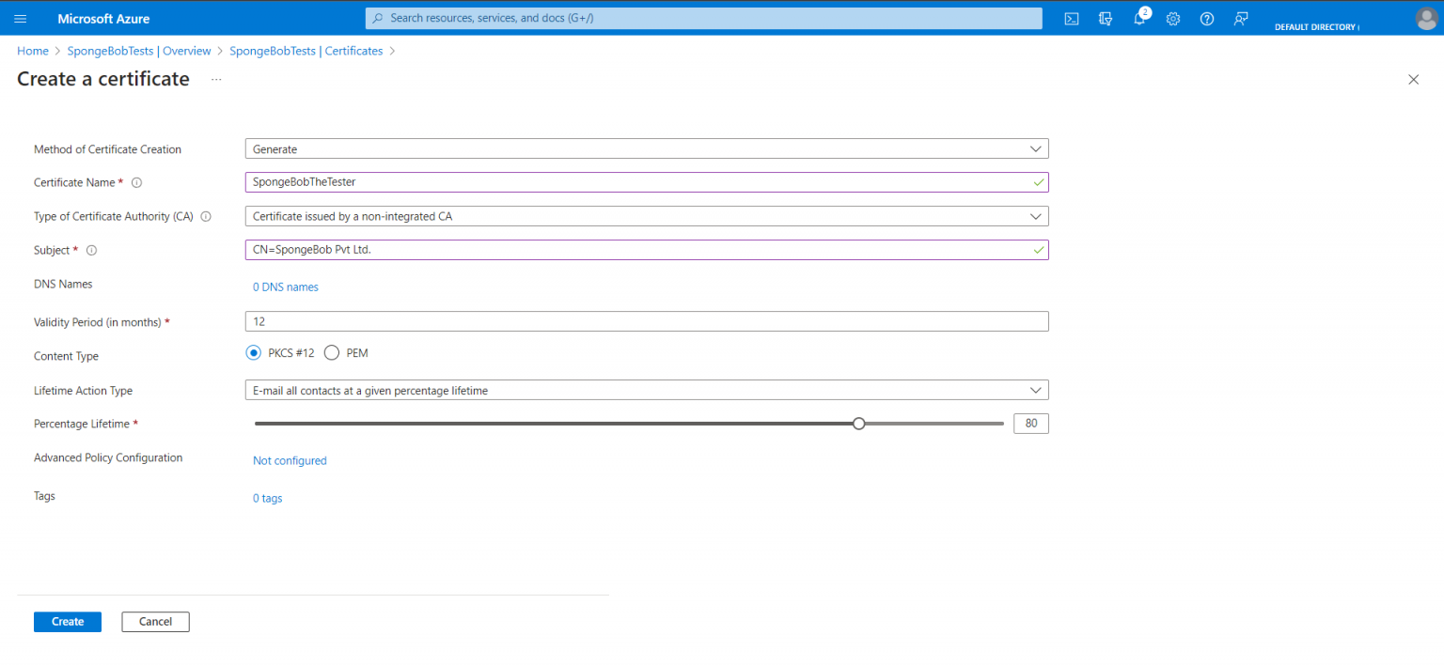Screen dimensions: 1444x666
Task: Click the Validity Period input field
Action: 647,321
